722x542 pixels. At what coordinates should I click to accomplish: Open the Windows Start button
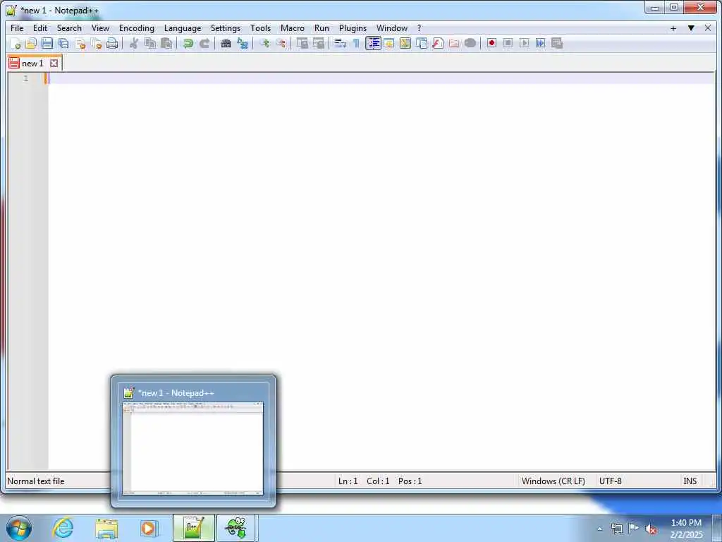click(19, 528)
